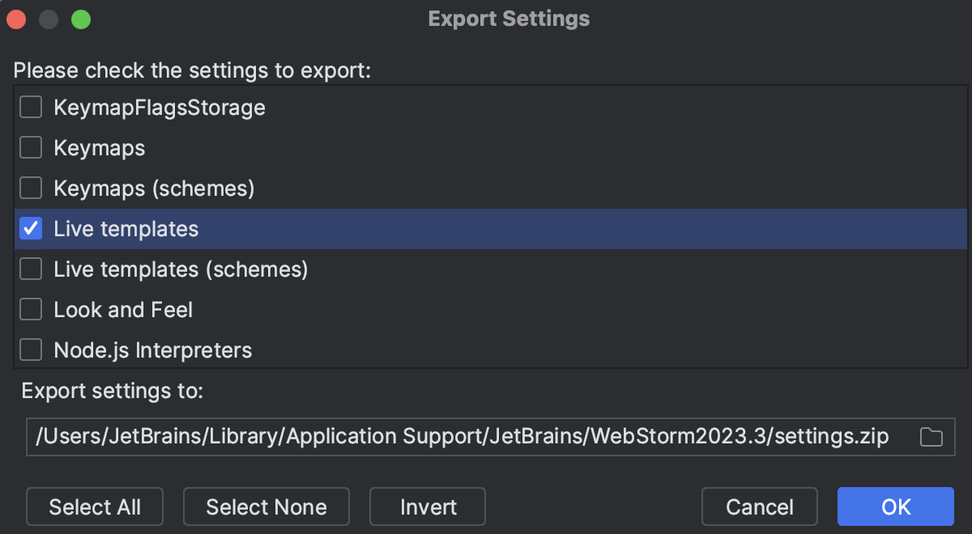The height and width of the screenshot is (534, 972).
Task: Check the KeymapFlagsStorage checkbox
Action: coord(30,106)
